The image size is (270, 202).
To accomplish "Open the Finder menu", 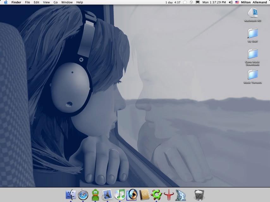I will [x=16, y=2].
